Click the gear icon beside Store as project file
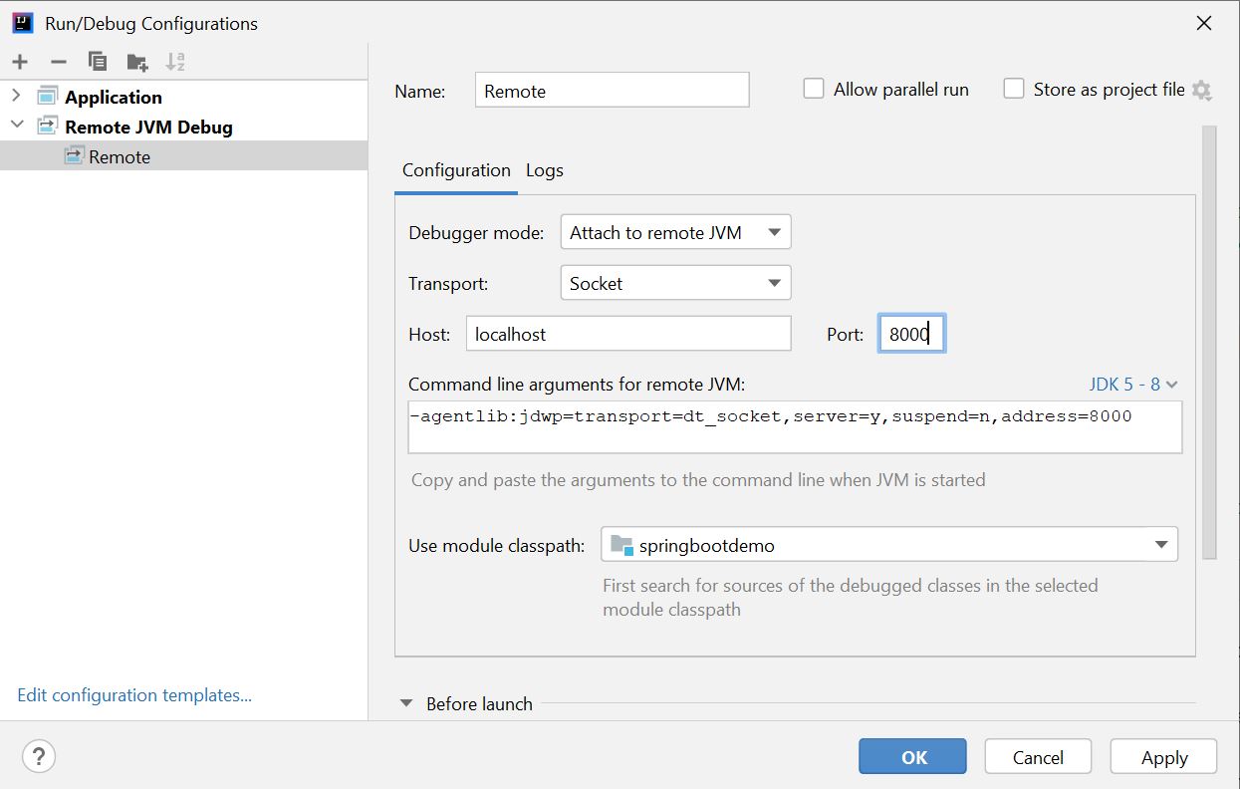The height and width of the screenshot is (789, 1240). [1202, 91]
